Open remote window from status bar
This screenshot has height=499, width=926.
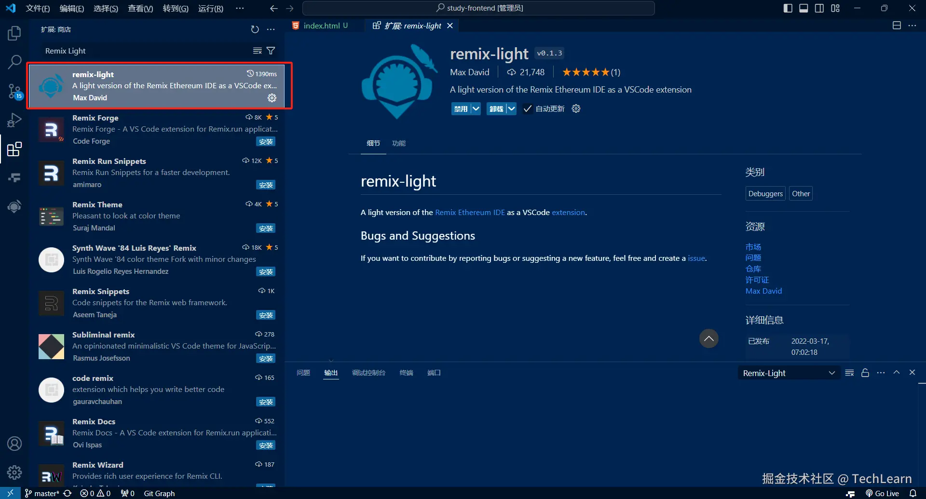pos(10,493)
